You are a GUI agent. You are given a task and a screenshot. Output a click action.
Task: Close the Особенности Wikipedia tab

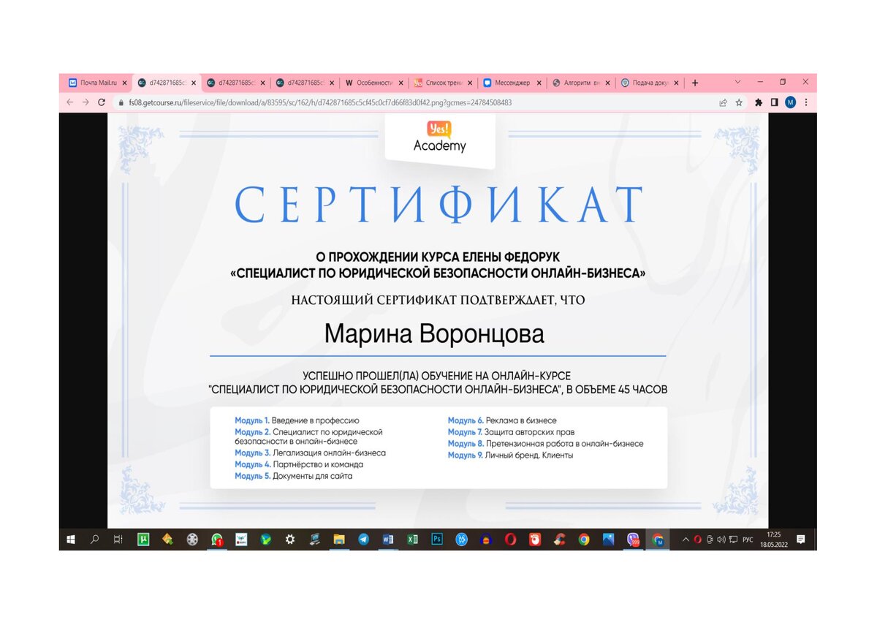pos(400,83)
